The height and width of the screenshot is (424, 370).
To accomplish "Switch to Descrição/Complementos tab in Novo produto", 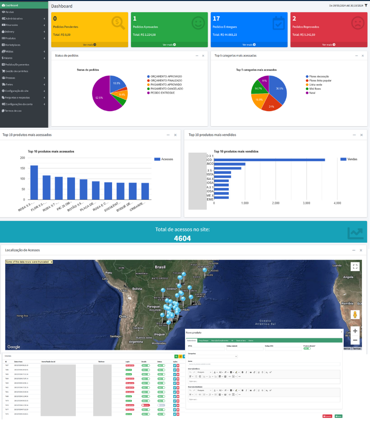I will coord(219,340).
